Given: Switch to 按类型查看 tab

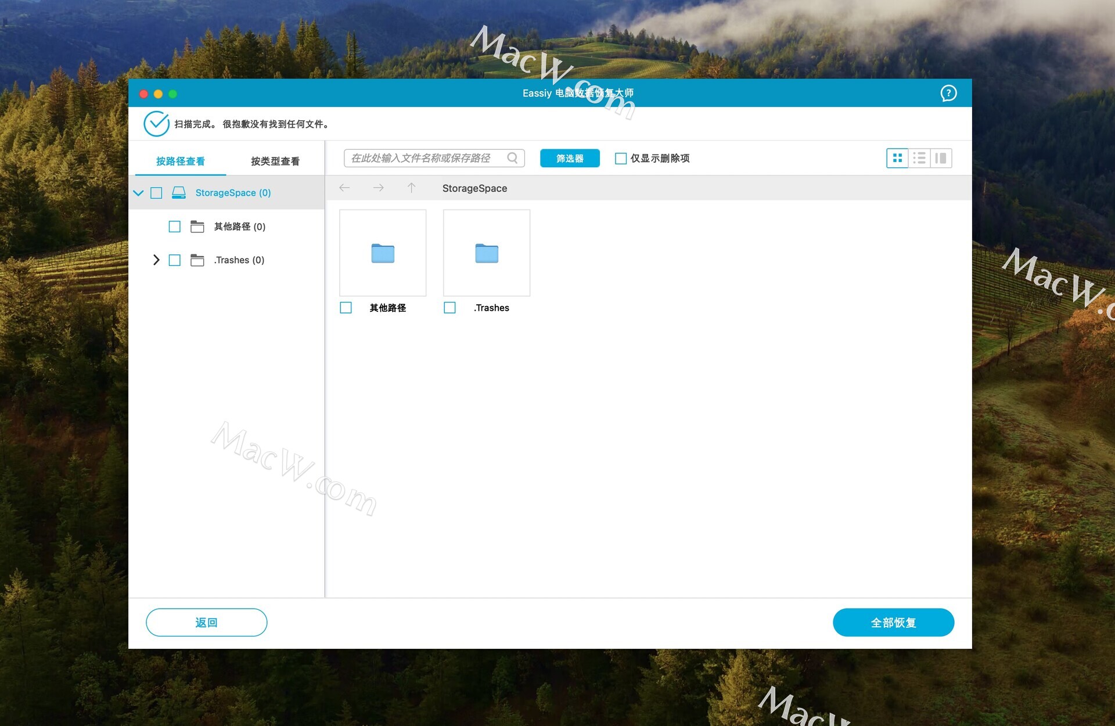Looking at the screenshot, I should coord(275,161).
